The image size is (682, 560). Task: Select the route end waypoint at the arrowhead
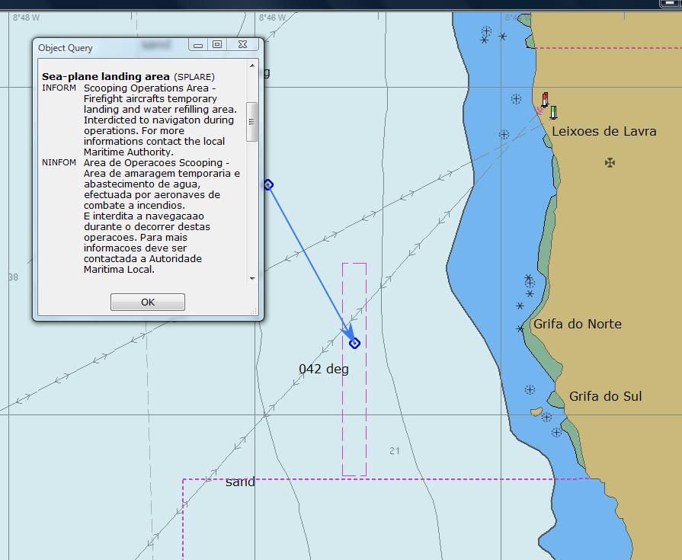tap(354, 344)
